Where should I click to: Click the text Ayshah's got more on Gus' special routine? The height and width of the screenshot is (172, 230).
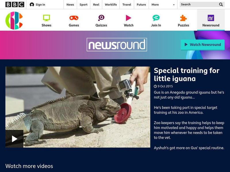coord(189,148)
